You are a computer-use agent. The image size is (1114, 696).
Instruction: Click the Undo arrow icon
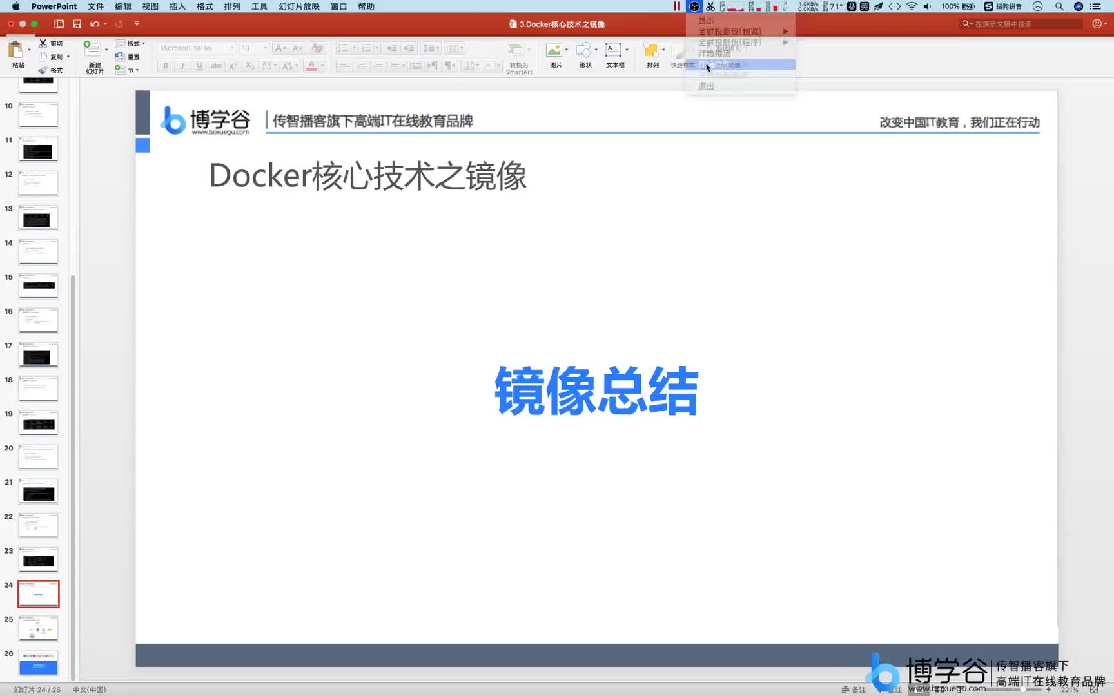pyautogui.click(x=94, y=24)
